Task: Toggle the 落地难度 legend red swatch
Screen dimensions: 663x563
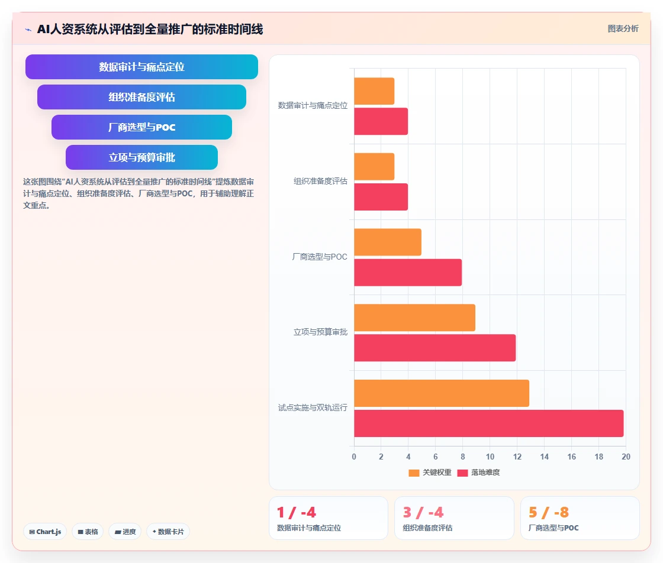Action: [x=462, y=473]
